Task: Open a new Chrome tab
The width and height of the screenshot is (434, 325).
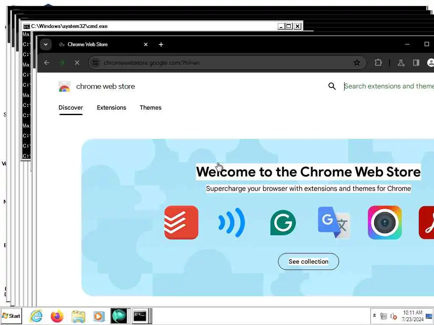Action: [161, 44]
